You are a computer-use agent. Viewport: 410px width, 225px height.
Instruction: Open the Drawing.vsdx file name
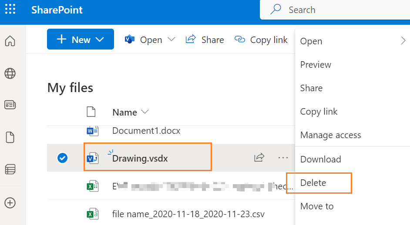(140, 159)
